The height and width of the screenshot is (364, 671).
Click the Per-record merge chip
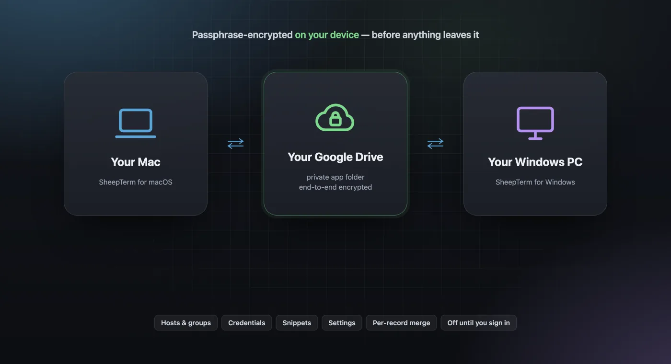click(402, 323)
